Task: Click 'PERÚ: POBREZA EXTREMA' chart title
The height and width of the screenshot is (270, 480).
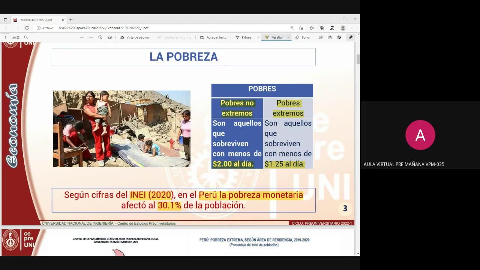Action: (x=255, y=240)
